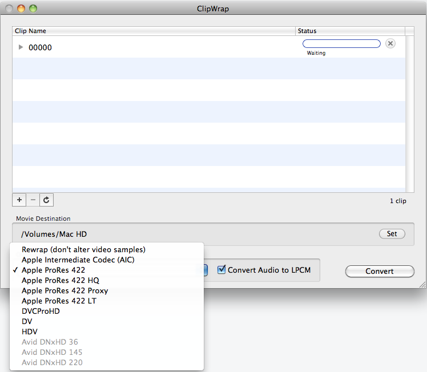The image size is (427, 372).
Task: Select Apple Intermediate Codec (AIC) option
Action: [x=107, y=260]
